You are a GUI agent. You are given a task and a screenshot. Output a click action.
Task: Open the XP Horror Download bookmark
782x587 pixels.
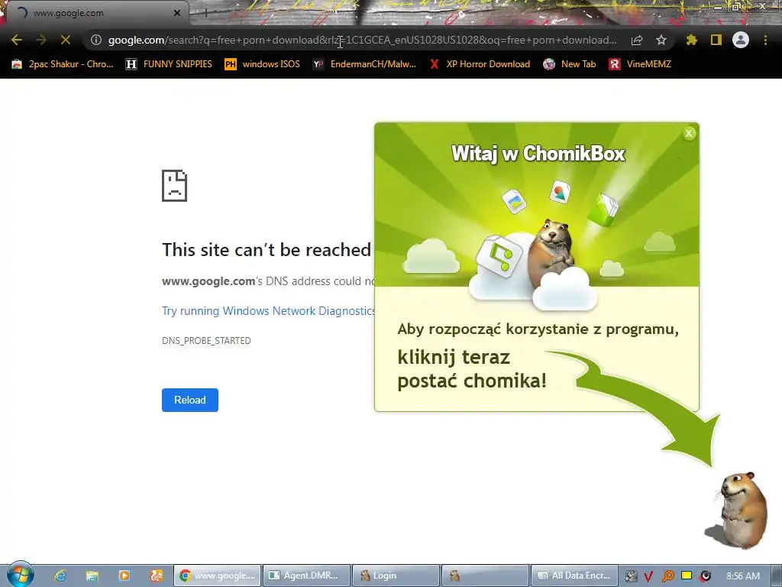click(x=480, y=64)
